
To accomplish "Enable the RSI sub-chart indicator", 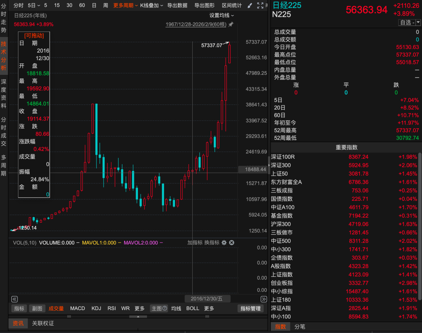I will pyautogui.click(x=112, y=308).
